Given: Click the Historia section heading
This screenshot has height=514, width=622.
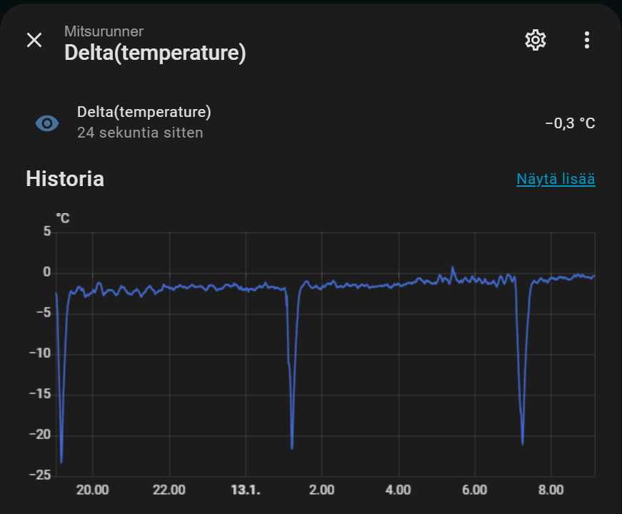Looking at the screenshot, I should point(65,179).
